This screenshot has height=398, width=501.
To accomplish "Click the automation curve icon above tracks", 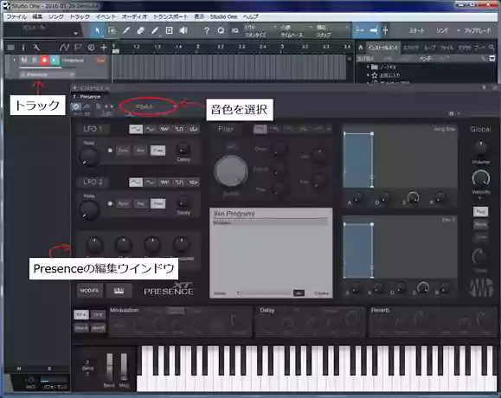I will coord(64,48).
